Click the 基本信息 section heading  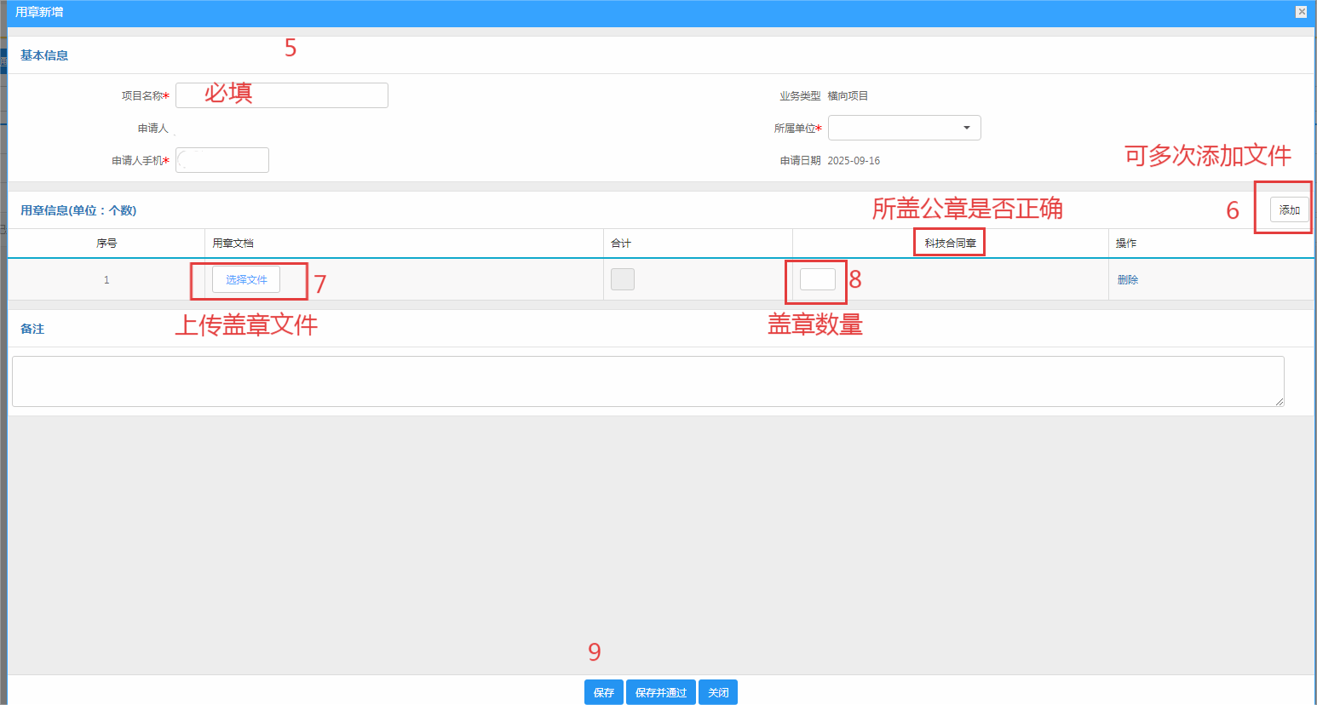pos(44,55)
